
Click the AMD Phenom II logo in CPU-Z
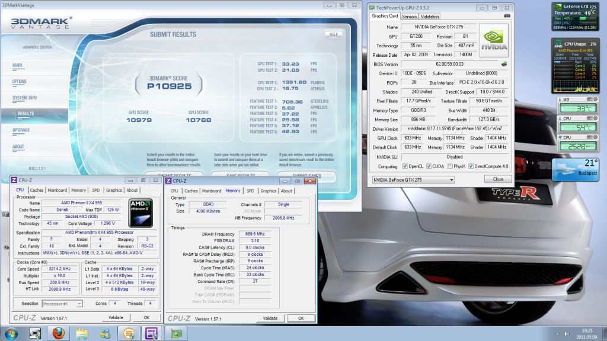pyautogui.click(x=140, y=213)
